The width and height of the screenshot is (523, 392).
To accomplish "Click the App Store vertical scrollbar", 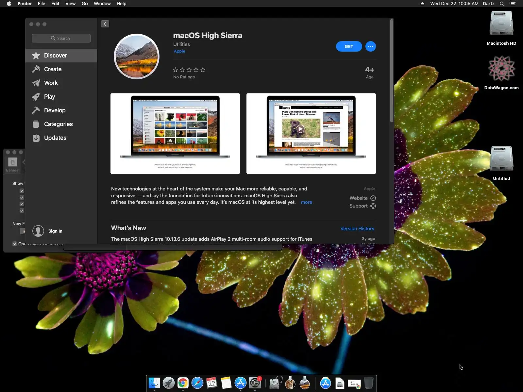I will click(391, 71).
